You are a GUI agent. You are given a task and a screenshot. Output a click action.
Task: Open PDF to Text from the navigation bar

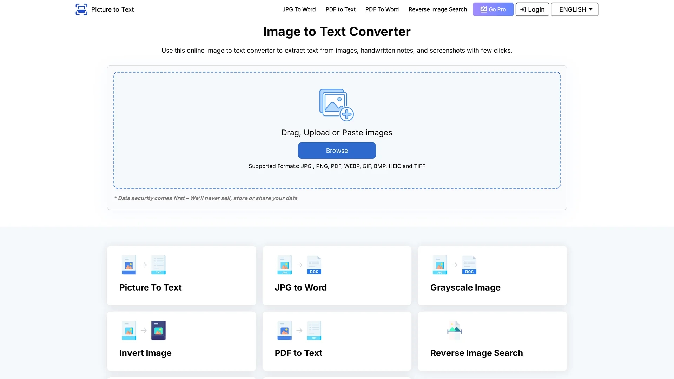tap(341, 9)
